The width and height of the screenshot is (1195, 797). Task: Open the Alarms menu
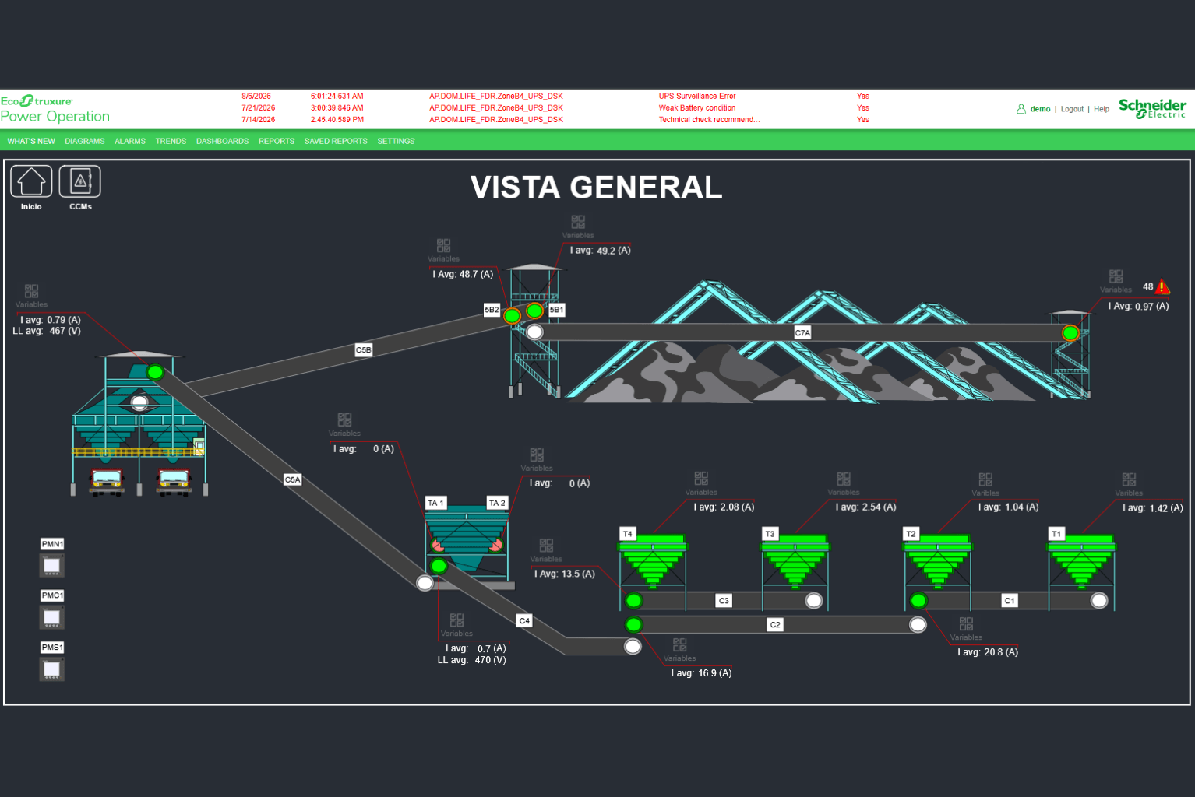point(130,141)
